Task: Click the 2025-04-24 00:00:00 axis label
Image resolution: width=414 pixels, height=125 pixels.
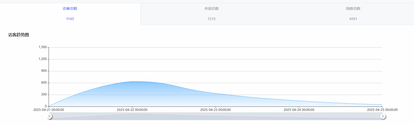Action: [299, 110]
